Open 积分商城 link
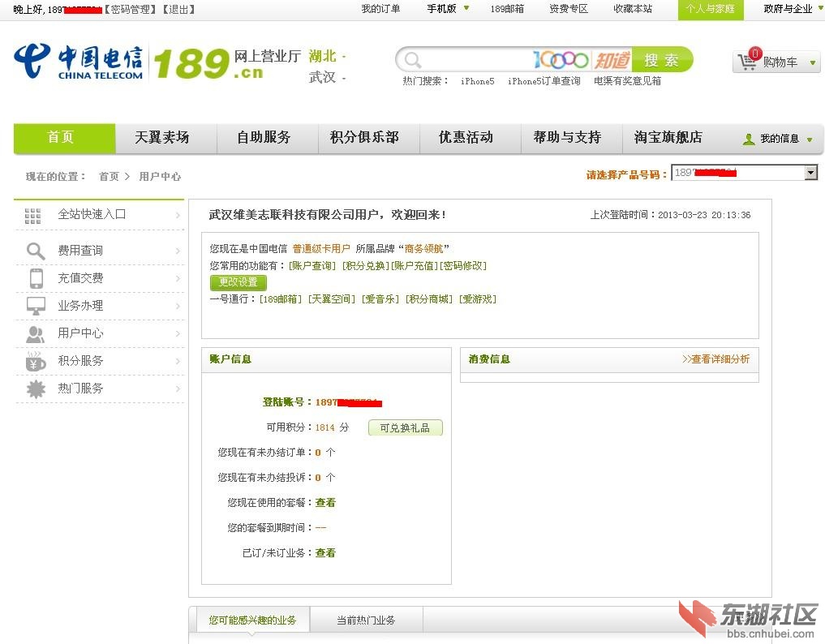 coord(429,299)
